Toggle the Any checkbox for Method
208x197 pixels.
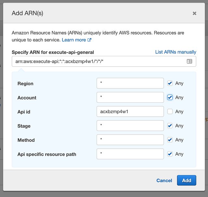tap(170, 140)
